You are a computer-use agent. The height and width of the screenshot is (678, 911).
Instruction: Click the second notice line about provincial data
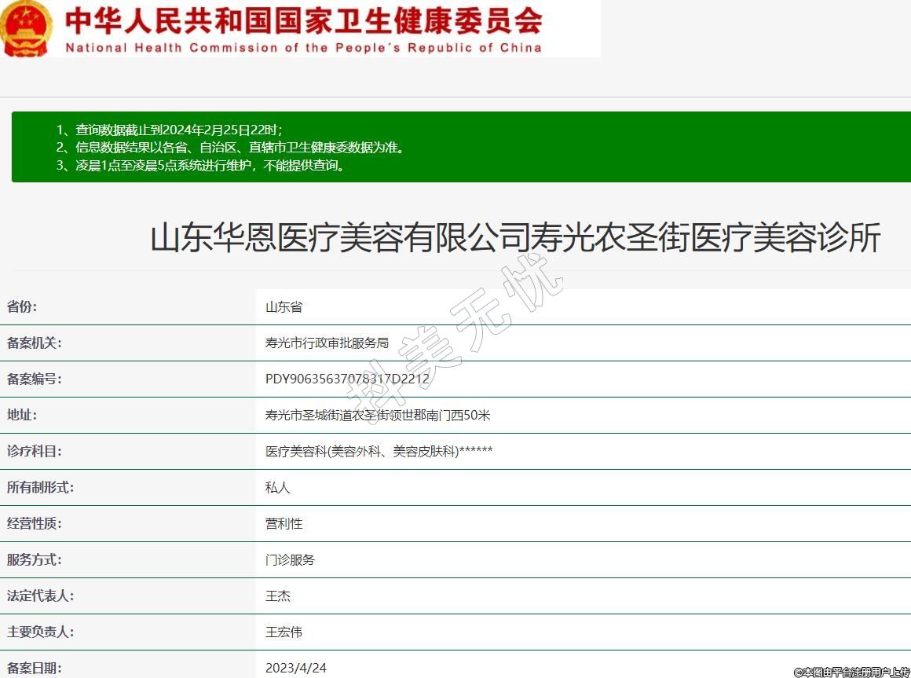click(x=230, y=148)
